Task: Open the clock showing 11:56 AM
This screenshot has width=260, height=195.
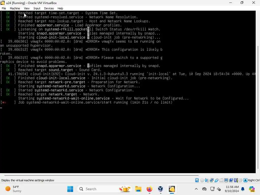Action: (x=232, y=189)
